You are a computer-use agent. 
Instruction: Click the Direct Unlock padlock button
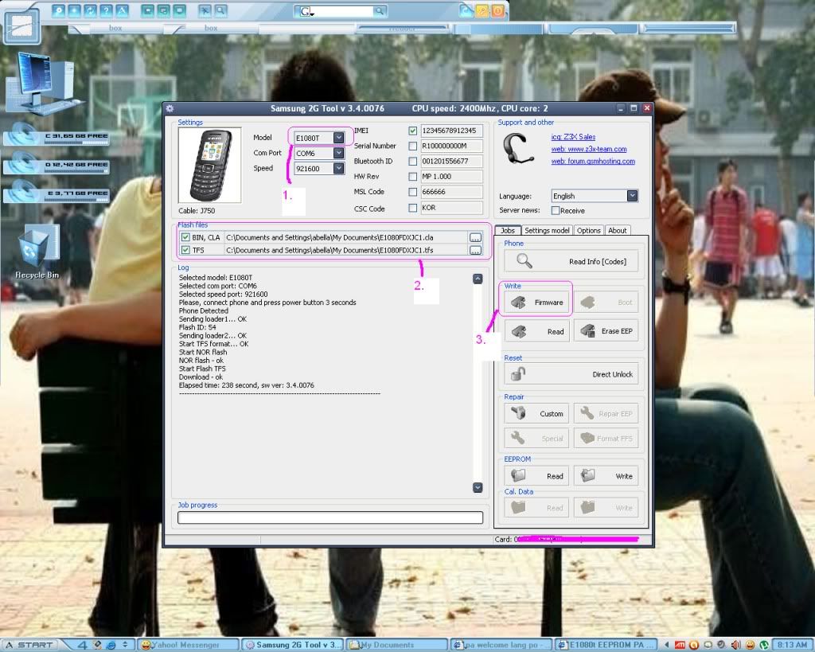click(x=571, y=374)
